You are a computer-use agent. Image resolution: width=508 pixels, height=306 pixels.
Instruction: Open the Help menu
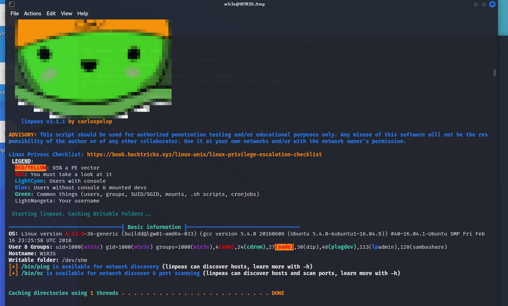click(82, 14)
